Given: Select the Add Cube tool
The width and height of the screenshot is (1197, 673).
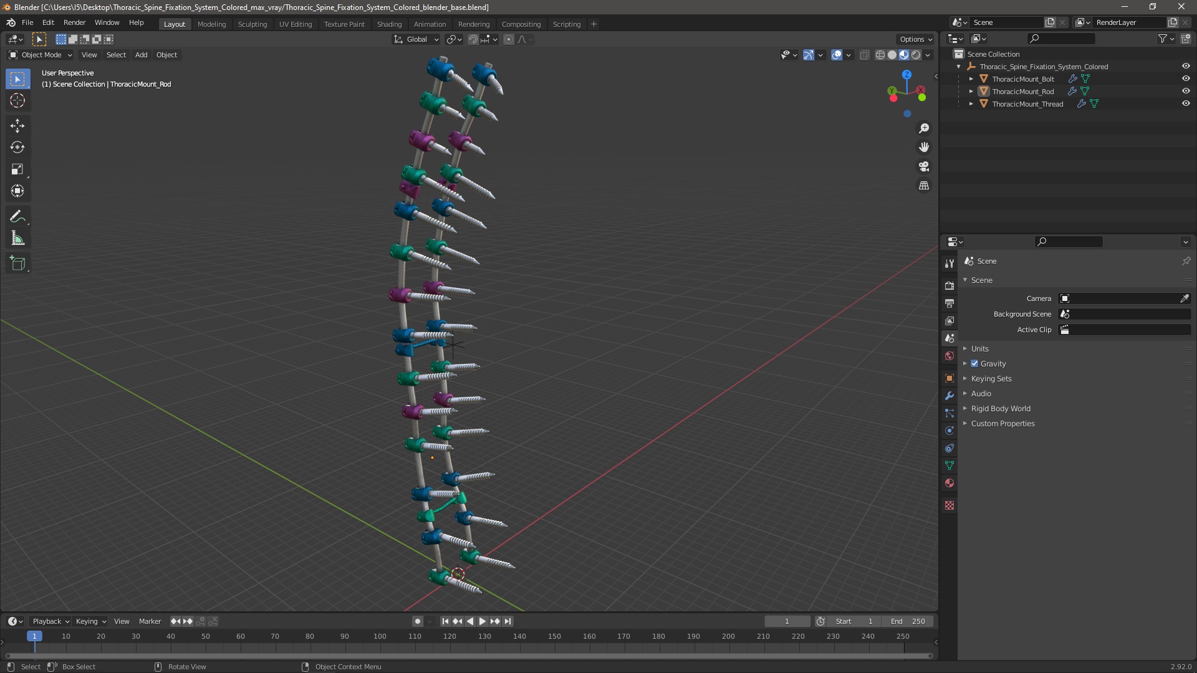Looking at the screenshot, I should (x=17, y=264).
